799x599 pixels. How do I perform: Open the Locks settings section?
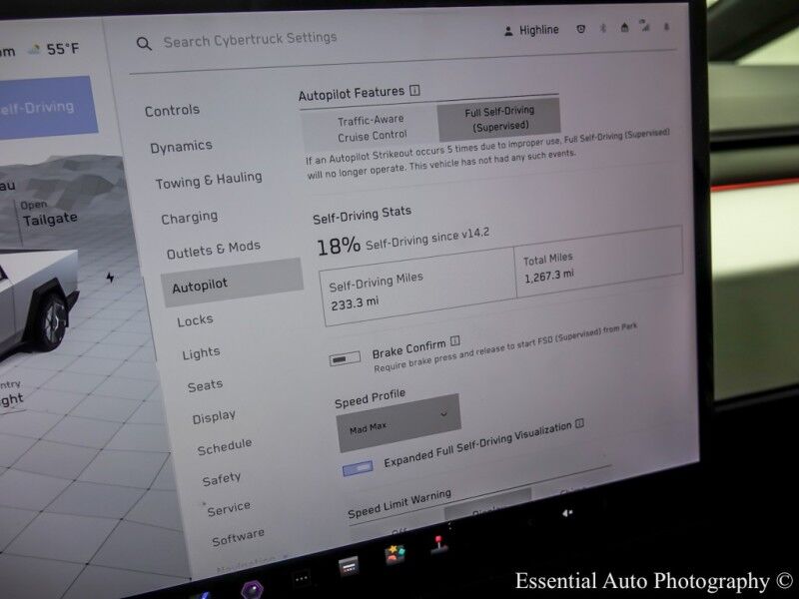click(x=195, y=320)
